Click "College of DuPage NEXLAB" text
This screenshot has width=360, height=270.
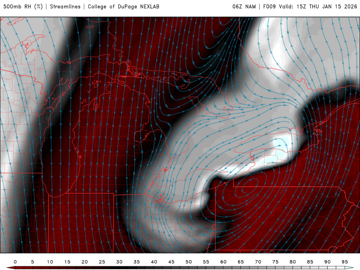point(123,7)
